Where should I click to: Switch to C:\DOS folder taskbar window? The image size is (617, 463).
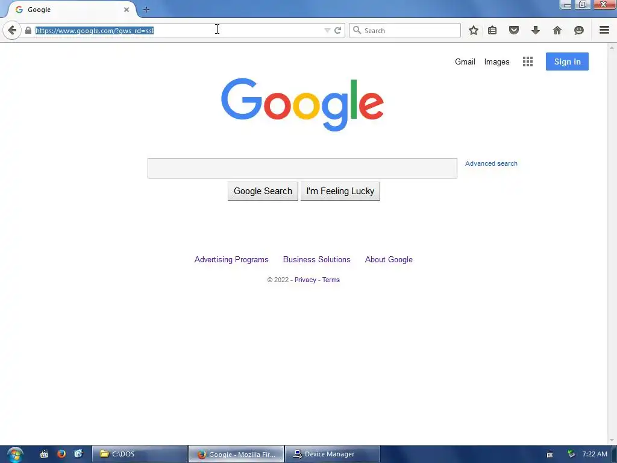140,454
